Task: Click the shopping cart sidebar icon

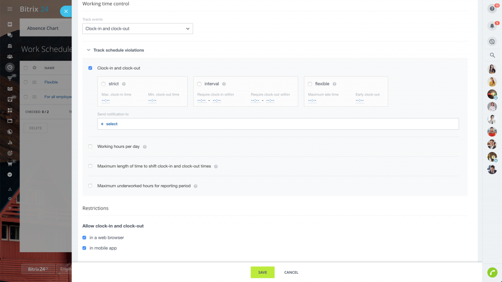Action: click(10, 164)
